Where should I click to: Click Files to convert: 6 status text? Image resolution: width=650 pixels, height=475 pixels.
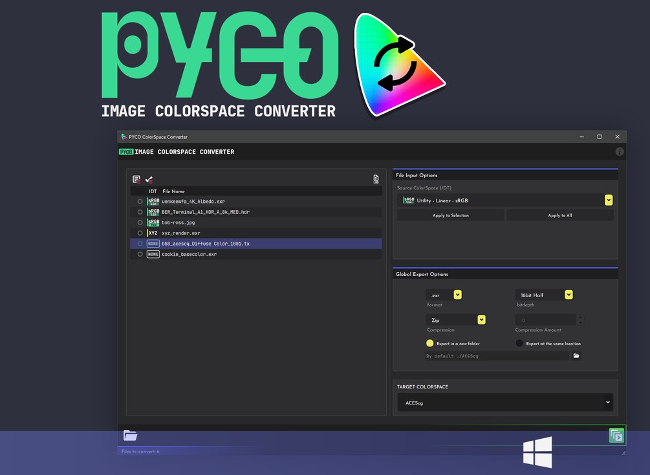tap(140, 451)
